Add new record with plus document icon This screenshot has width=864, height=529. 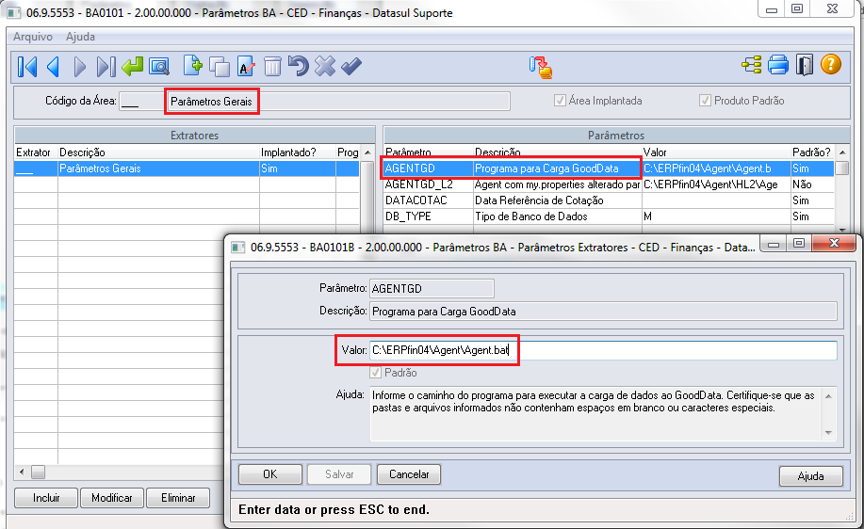[x=192, y=66]
